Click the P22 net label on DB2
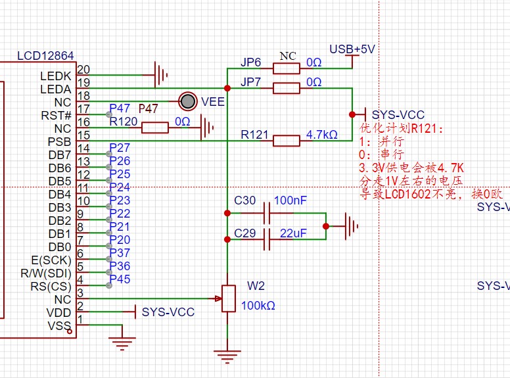This screenshot has height=378, width=510. [120, 214]
